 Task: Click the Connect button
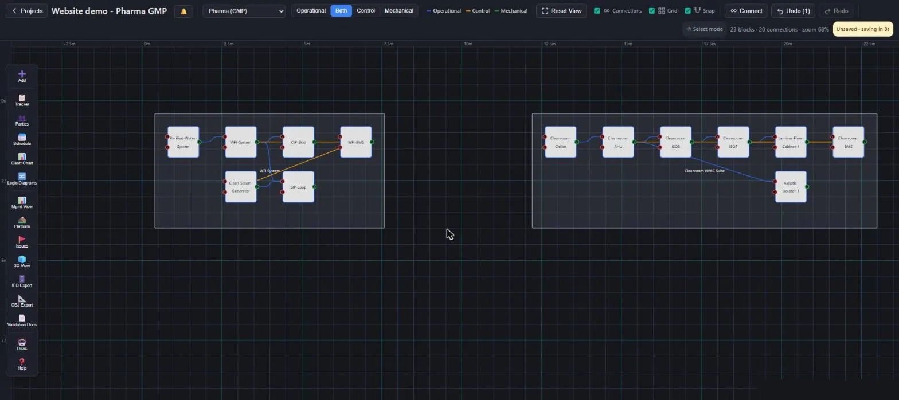(x=746, y=11)
